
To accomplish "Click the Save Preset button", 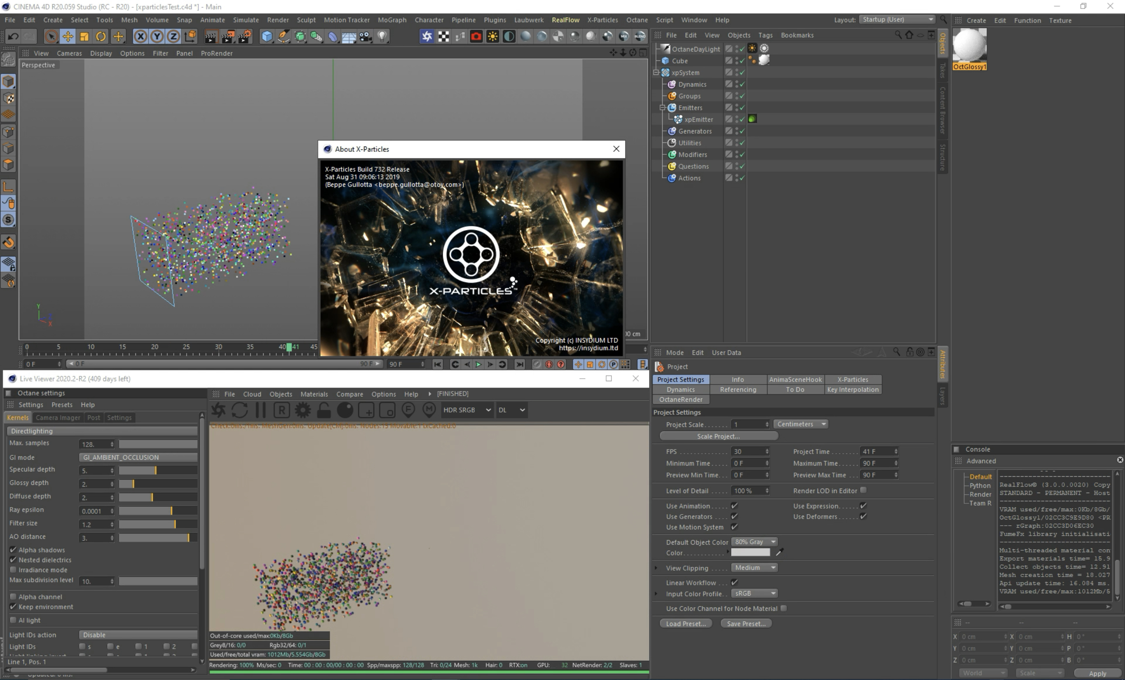I will 746,624.
